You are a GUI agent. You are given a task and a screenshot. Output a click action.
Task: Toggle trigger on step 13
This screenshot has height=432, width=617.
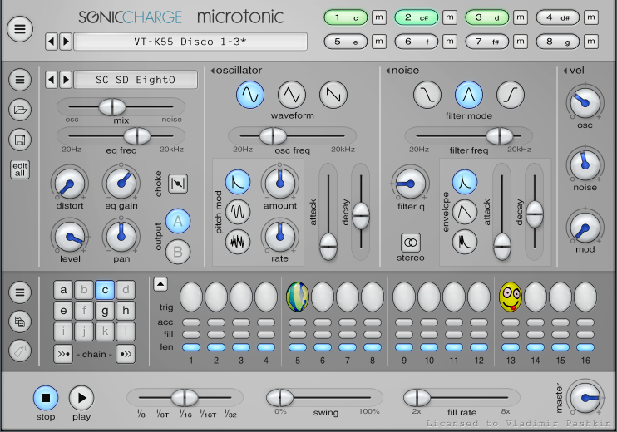pos(511,297)
